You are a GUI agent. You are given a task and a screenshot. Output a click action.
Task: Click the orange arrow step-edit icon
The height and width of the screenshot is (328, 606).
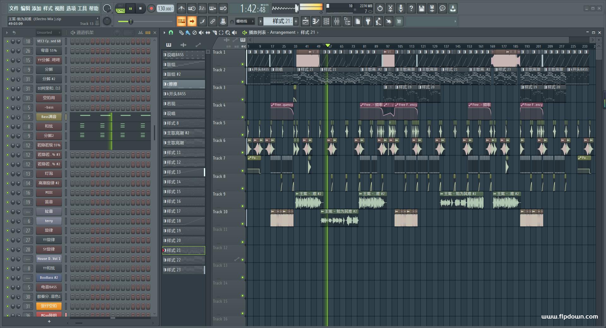192,21
